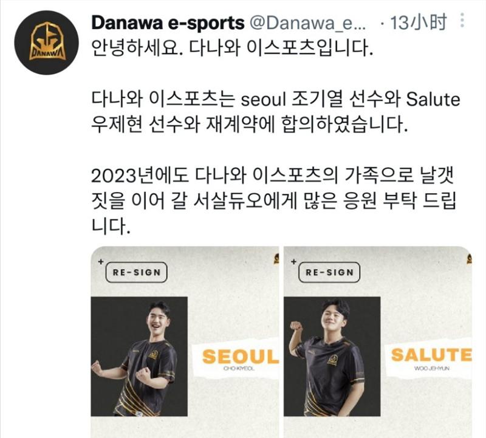Click the Danawa logo corner on Salute card
486x438 pixels.
pos(469,259)
